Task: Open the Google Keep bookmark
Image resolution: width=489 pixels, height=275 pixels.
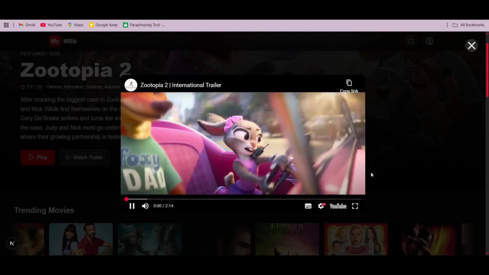Action: (x=103, y=25)
